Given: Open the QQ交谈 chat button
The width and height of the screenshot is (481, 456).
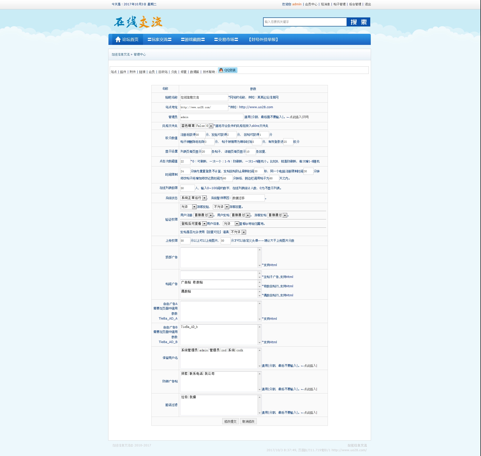Looking at the screenshot, I should [x=228, y=70].
